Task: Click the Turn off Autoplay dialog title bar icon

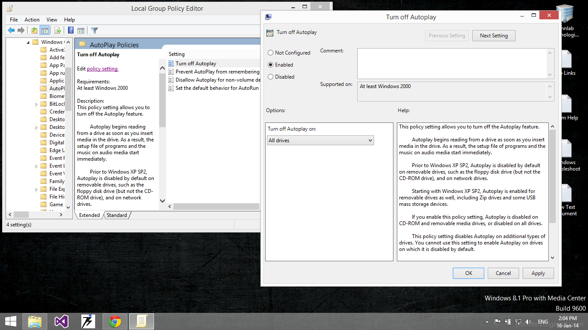Action: [x=268, y=17]
